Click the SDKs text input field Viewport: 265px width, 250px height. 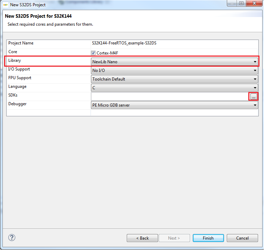tap(170, 97)
